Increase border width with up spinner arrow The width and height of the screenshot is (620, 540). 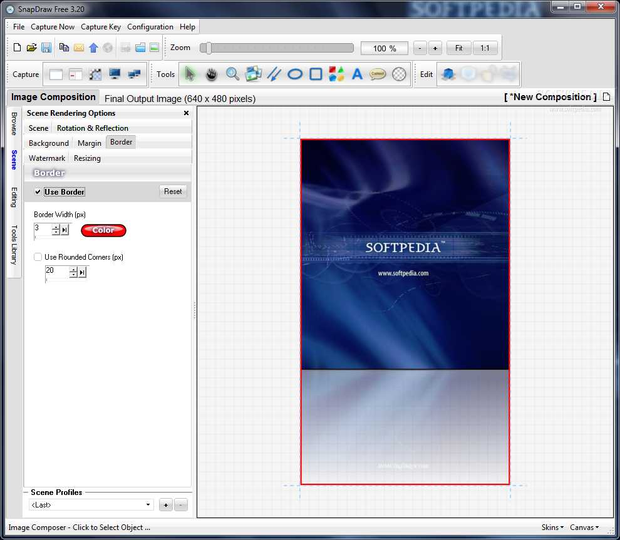click(56, 227)
